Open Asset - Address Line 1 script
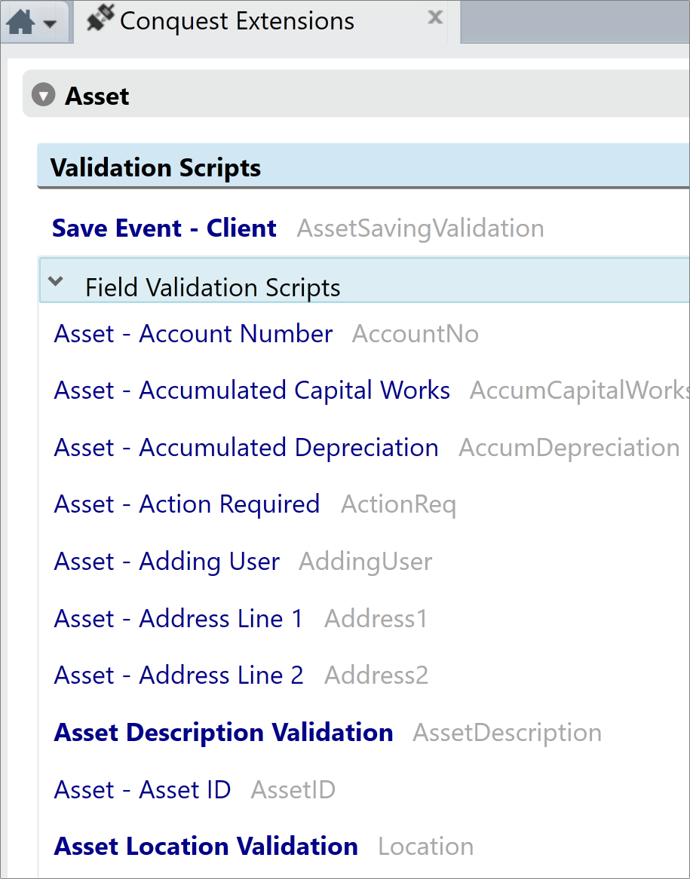 click(179, 618)
